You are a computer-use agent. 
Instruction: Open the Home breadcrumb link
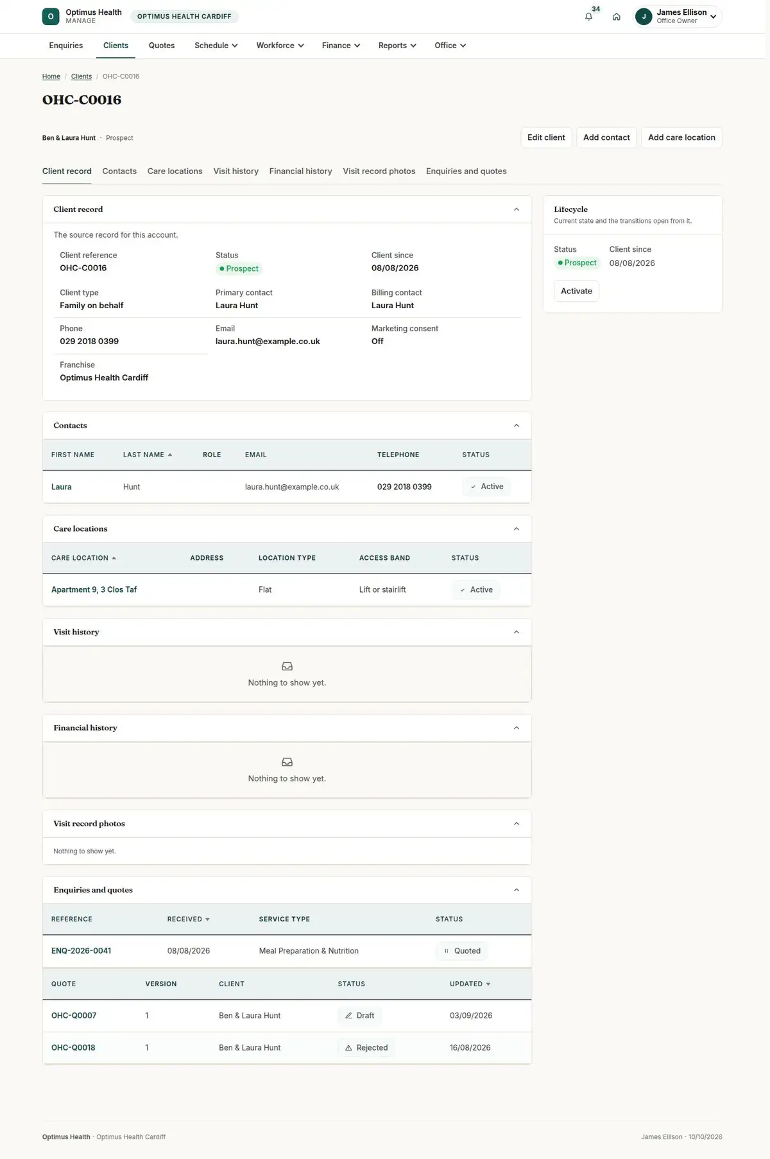point(51,76)
